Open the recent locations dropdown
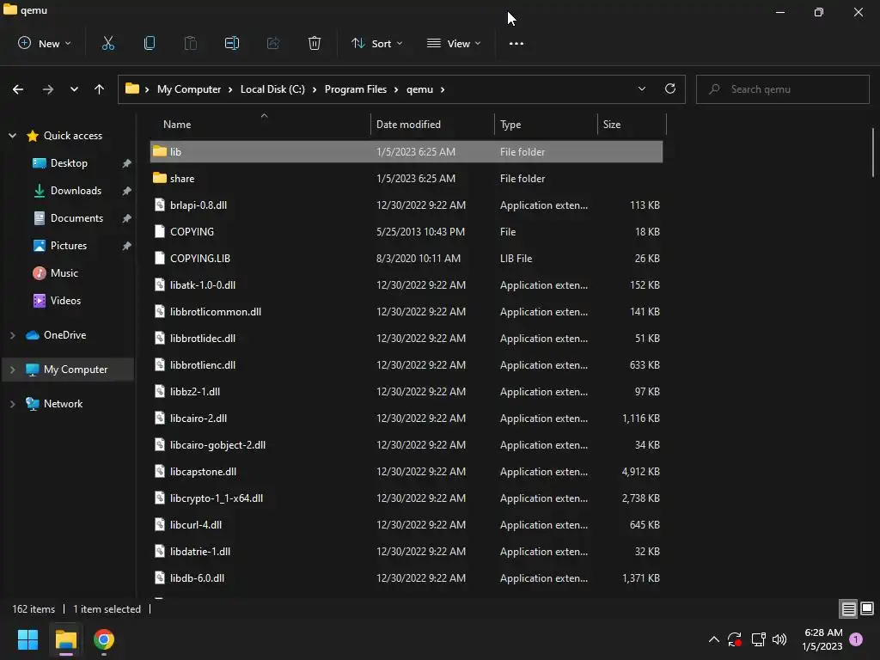 [x=74, y=89]
